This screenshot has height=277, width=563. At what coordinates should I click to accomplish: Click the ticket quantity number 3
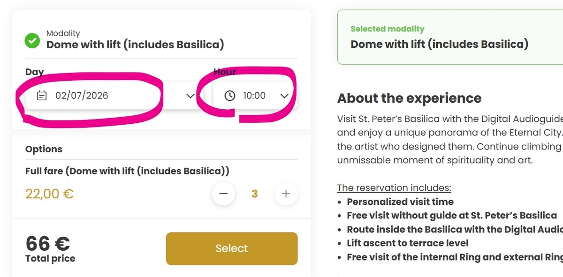255,194
